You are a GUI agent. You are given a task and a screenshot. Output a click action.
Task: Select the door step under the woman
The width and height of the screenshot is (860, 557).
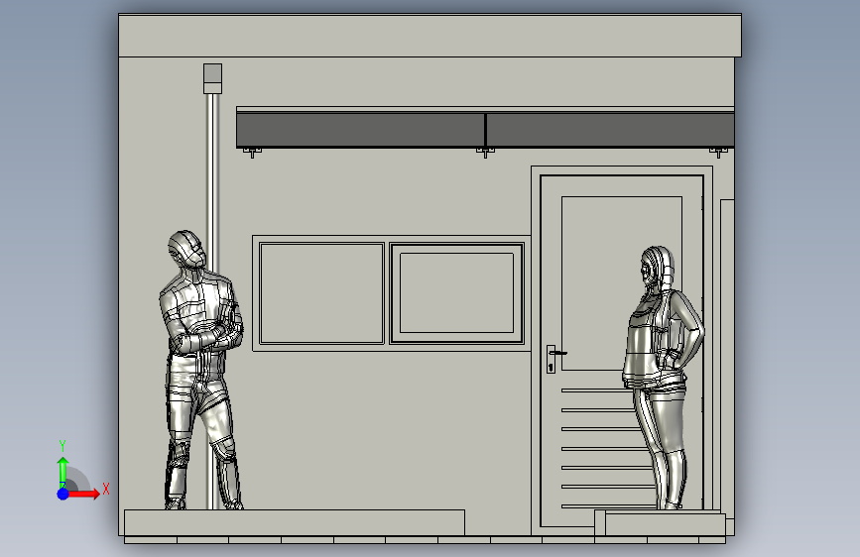coord(661,523)
